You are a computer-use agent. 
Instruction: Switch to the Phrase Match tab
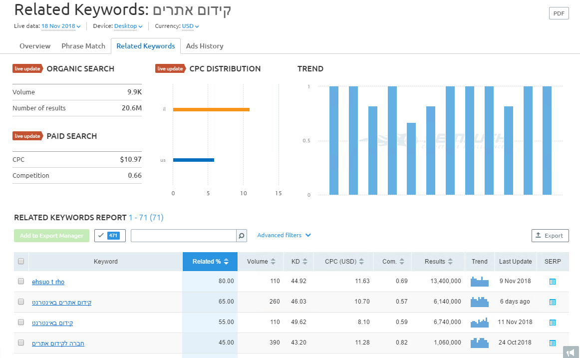[83, 46]
